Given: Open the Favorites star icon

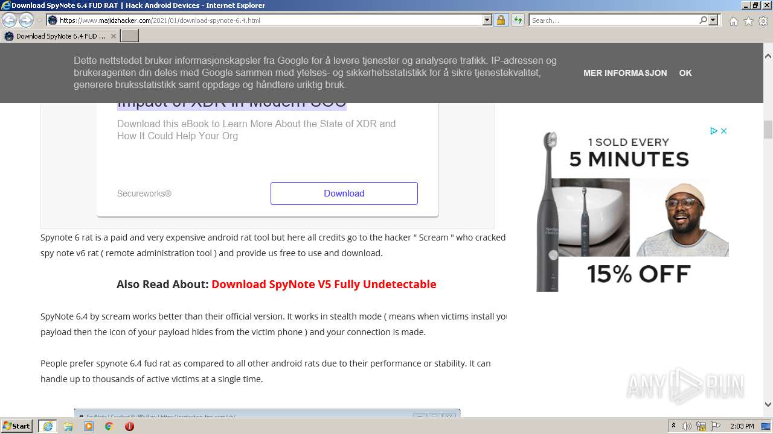Looking at the screenshot, I should (748, 21).
